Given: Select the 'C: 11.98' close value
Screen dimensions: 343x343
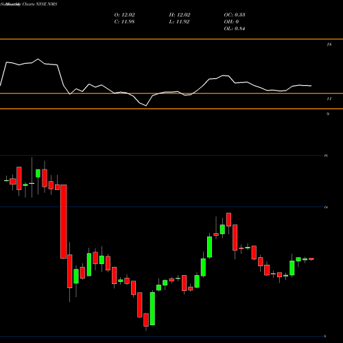Looking at the screenshot, I should (124, 22).
